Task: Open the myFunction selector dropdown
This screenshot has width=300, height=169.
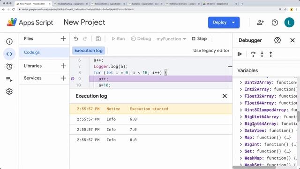Action: tap(172, 39)
